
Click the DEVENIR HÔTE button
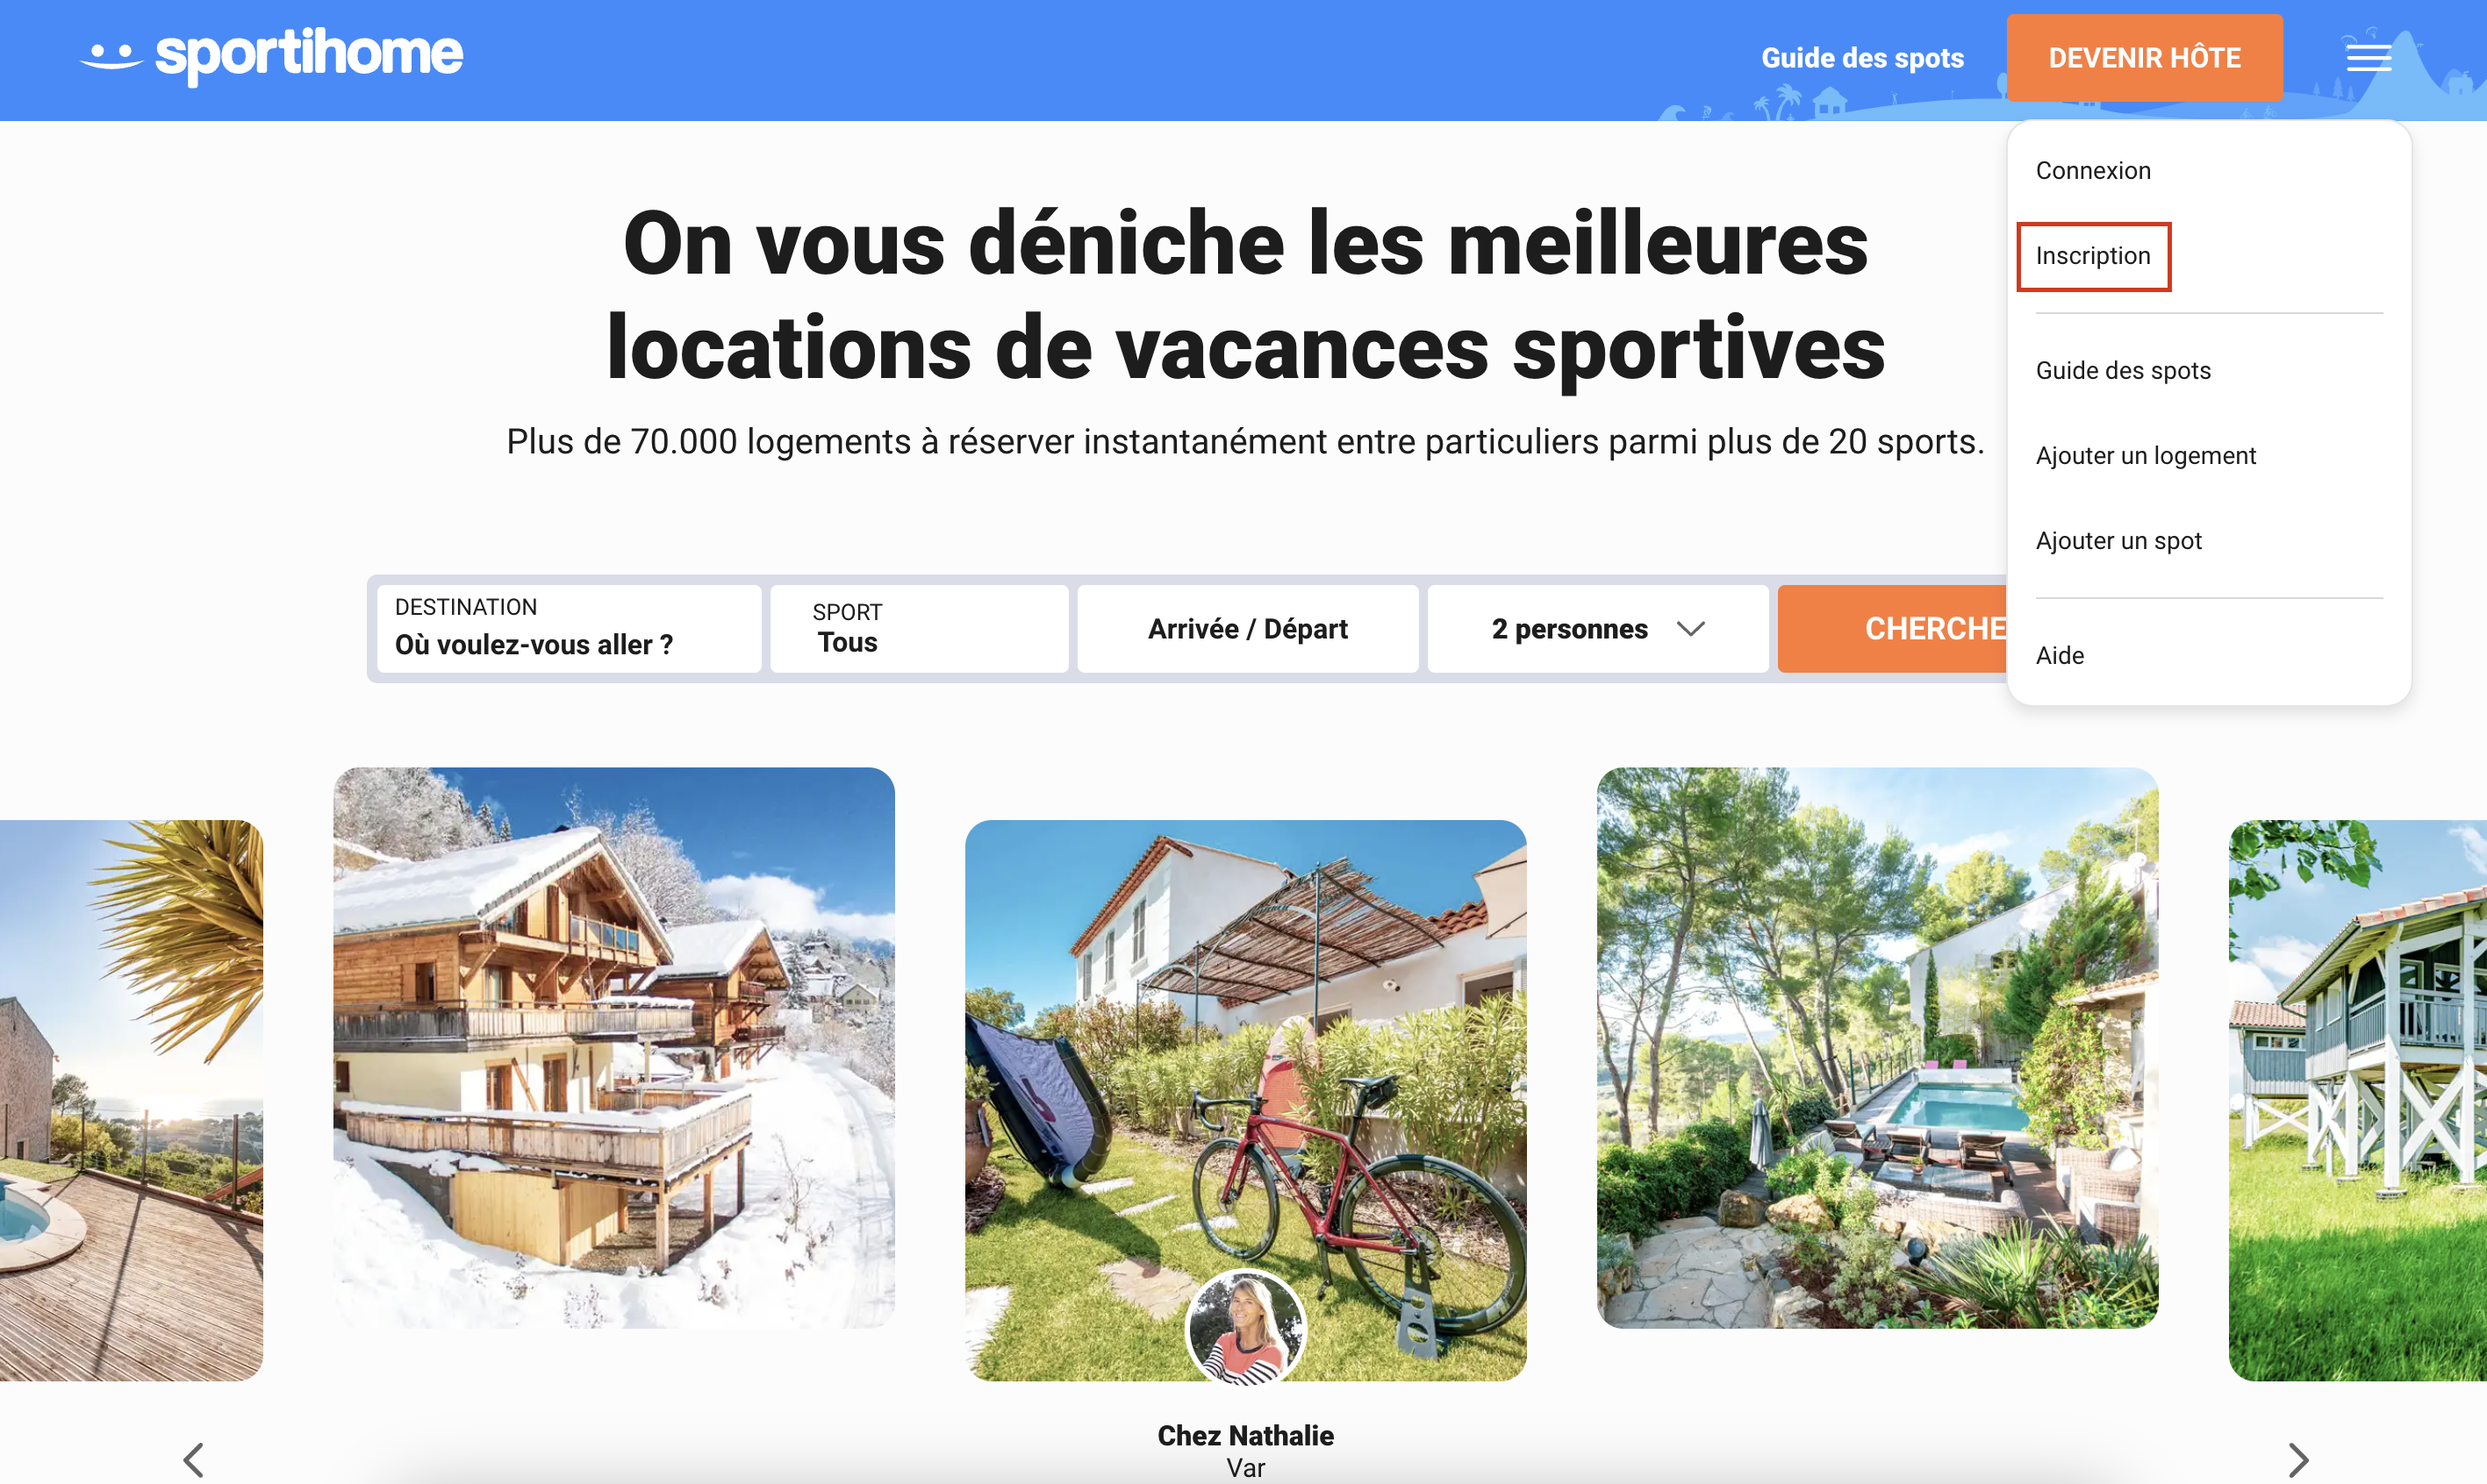[2144, 58]
